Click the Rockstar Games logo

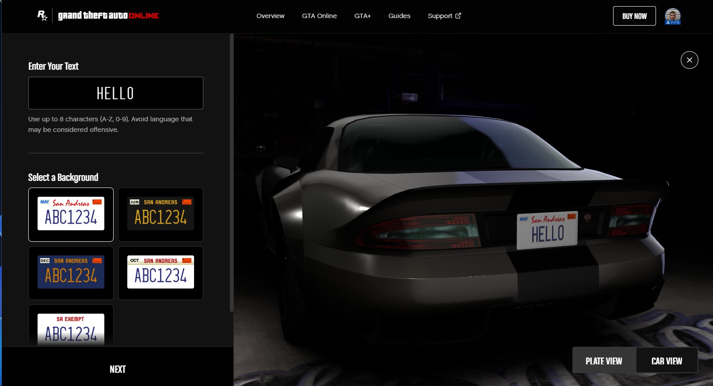click(x=42, y=16)
